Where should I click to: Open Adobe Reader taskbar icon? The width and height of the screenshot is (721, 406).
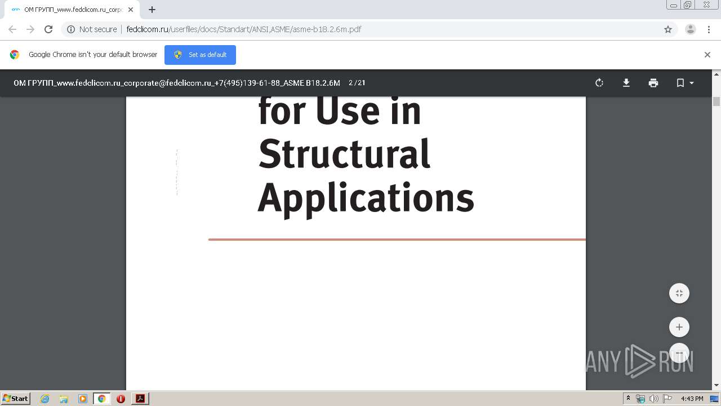[x=140, y=399]
